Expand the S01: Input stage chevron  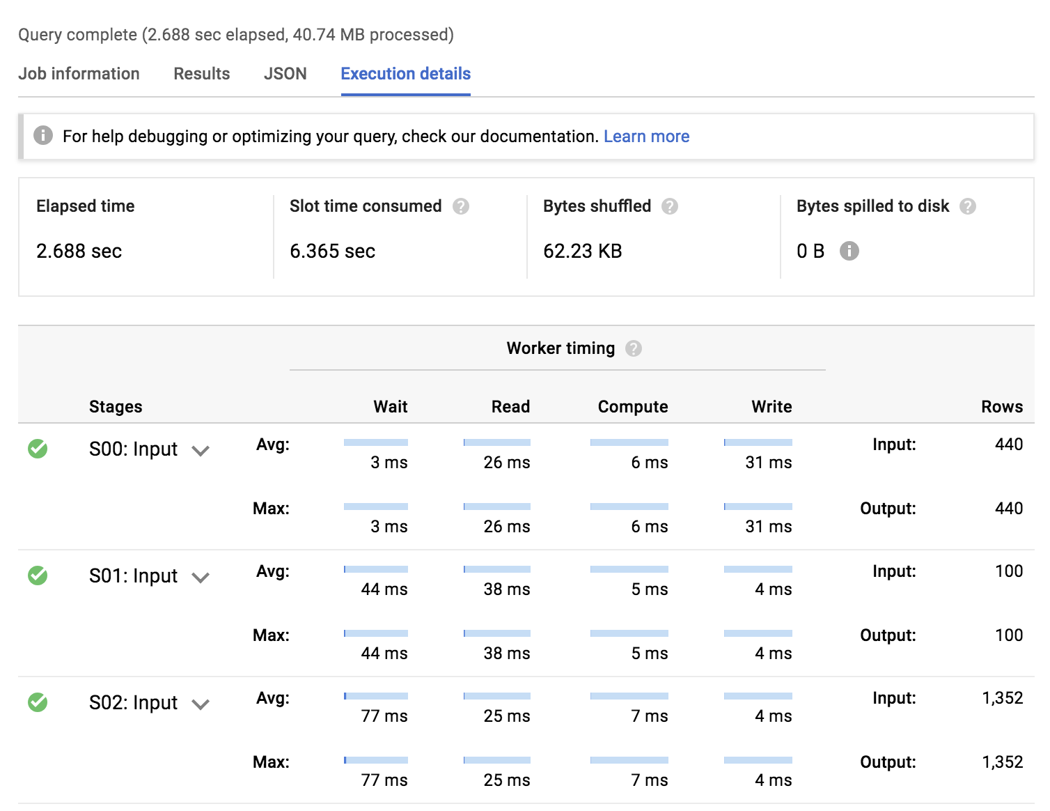(201, 578)
